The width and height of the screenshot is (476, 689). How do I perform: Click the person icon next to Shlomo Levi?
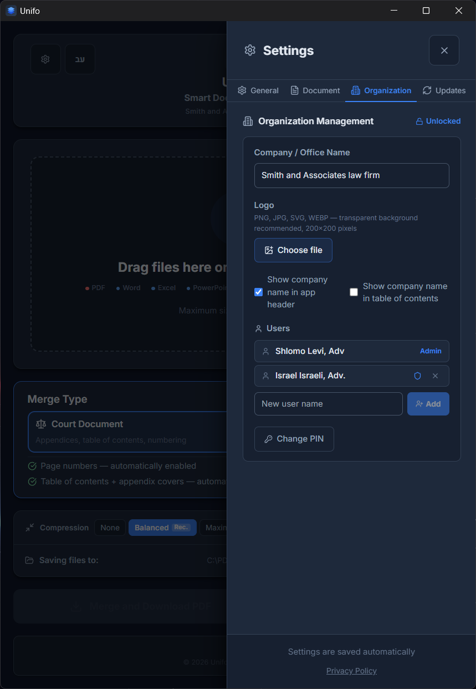265,351
